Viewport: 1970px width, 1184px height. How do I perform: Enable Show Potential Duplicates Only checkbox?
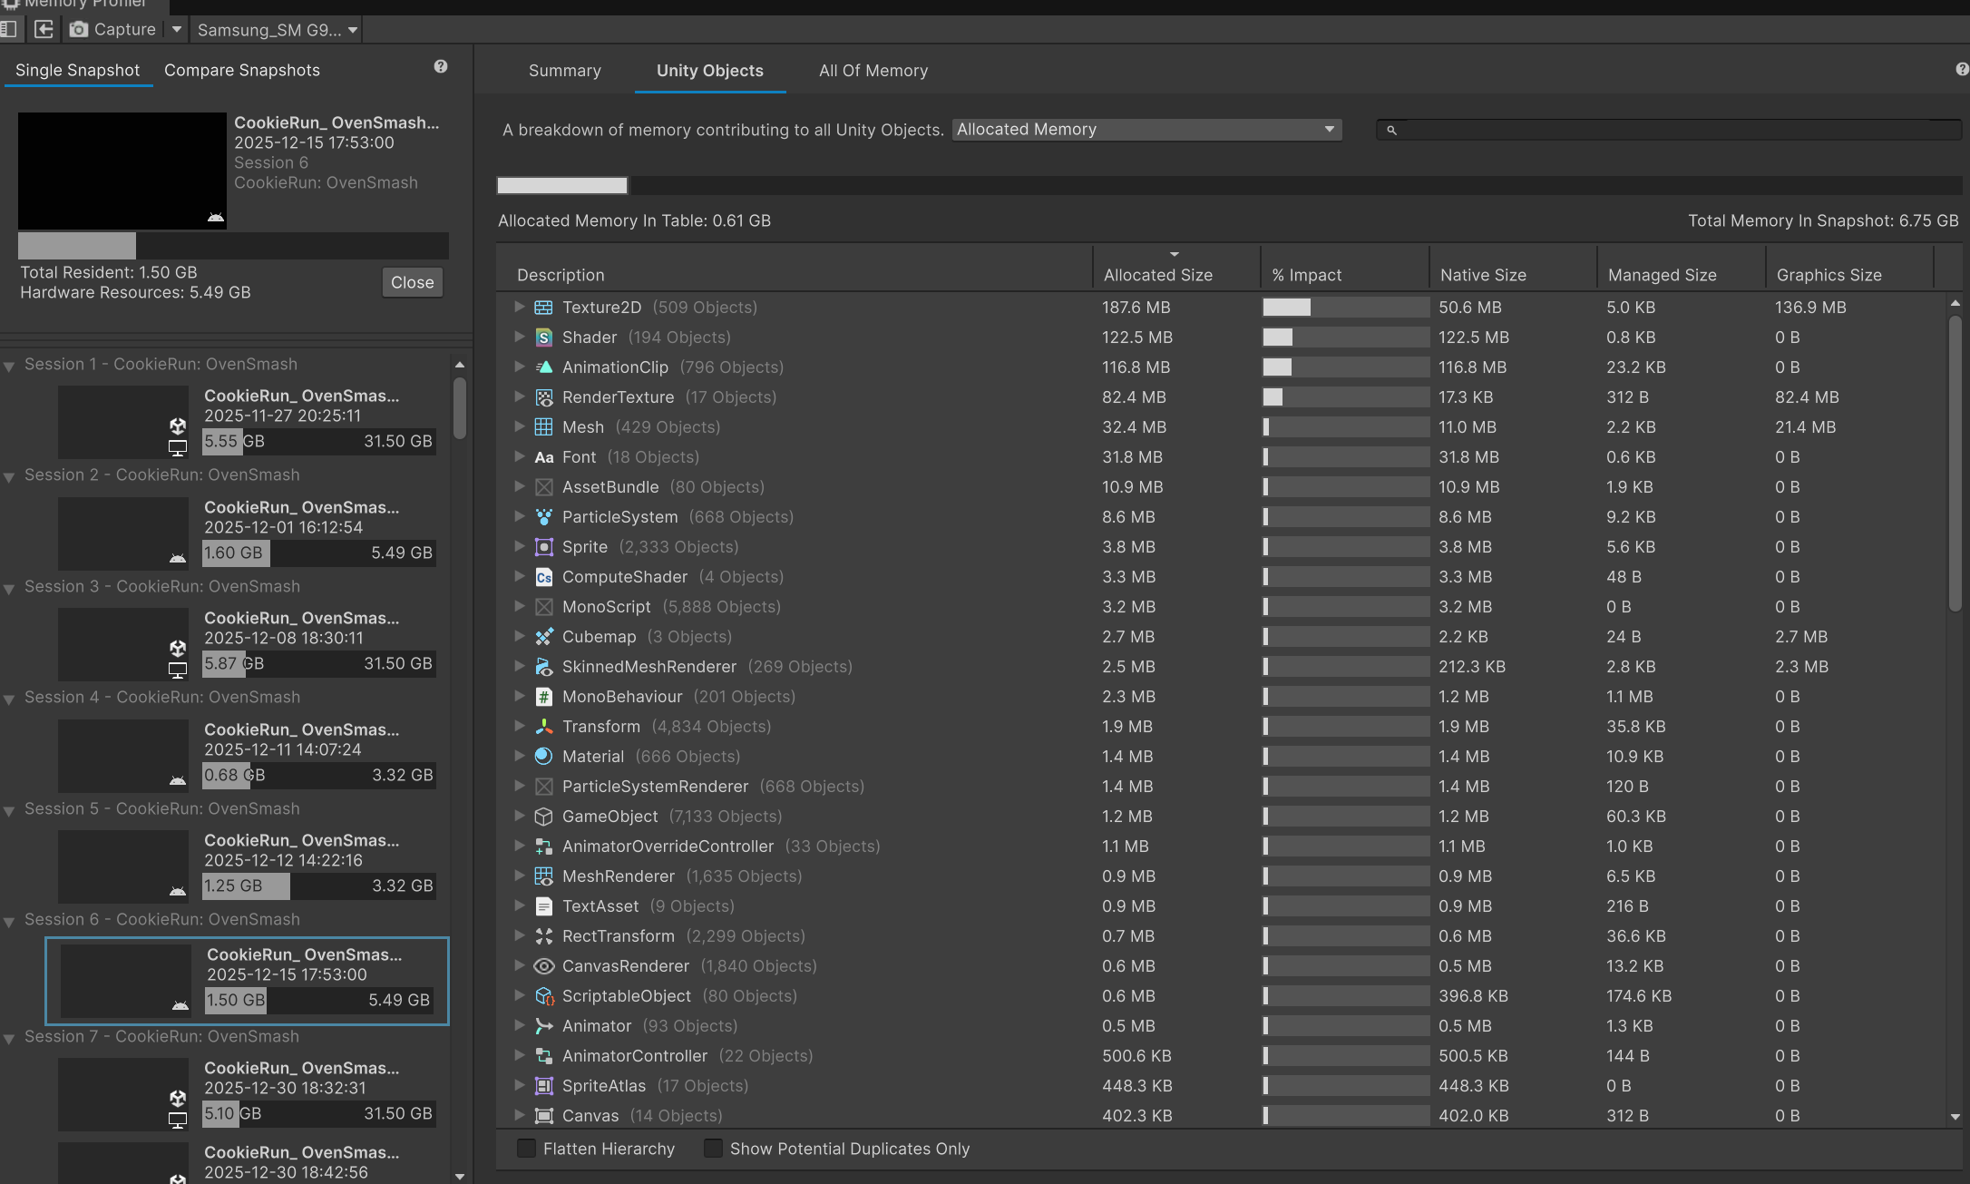(x=713, y=1149)
